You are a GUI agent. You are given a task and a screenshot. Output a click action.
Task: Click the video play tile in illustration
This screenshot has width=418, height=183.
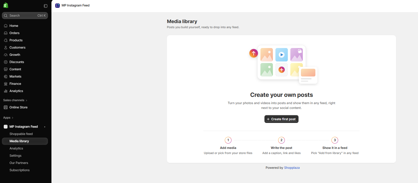[x=281, y=55]
